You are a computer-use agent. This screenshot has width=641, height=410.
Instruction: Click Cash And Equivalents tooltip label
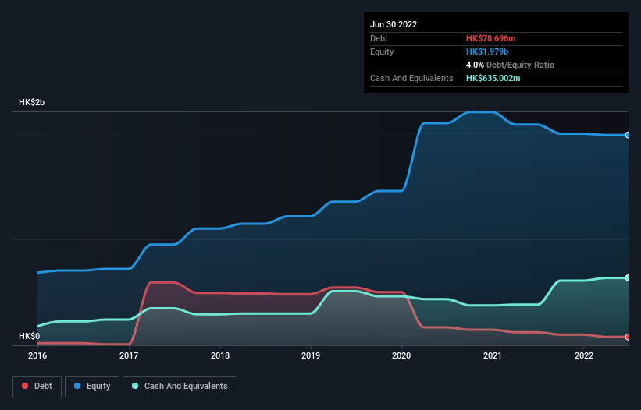411,78
